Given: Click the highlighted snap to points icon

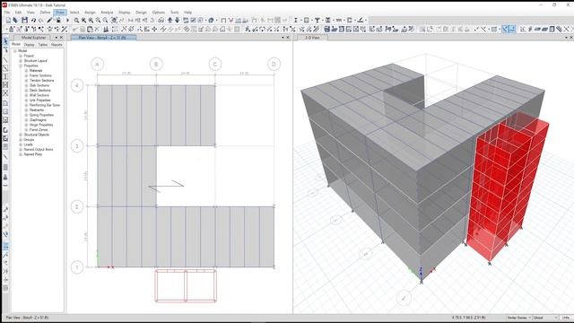Looking at the screenshot, I should point(505,29).
